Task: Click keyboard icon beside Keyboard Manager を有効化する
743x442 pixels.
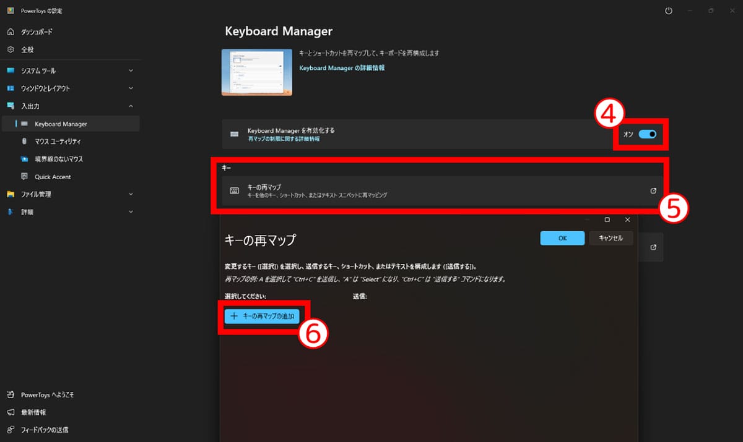Action: 234,134
